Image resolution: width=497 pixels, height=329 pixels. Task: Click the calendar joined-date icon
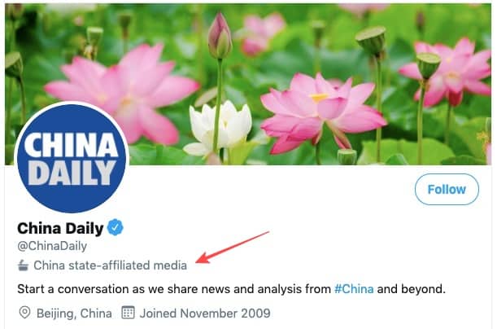[x=128, y=313]
